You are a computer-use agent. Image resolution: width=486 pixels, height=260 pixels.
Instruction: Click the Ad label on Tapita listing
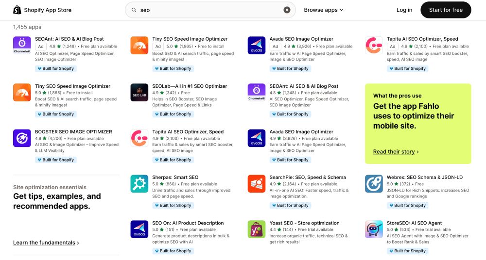tap(392, 47)
